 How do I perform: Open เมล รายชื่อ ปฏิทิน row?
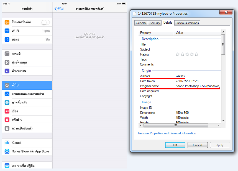coord(27,165)
